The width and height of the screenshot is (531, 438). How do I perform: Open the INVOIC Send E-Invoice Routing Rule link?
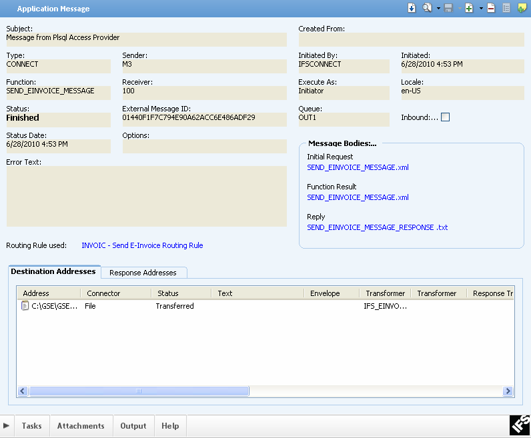pos(142,245)
